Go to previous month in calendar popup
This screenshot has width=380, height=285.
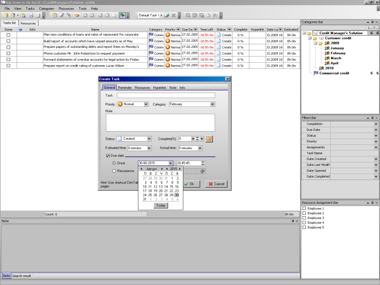(x=141, y=169)
